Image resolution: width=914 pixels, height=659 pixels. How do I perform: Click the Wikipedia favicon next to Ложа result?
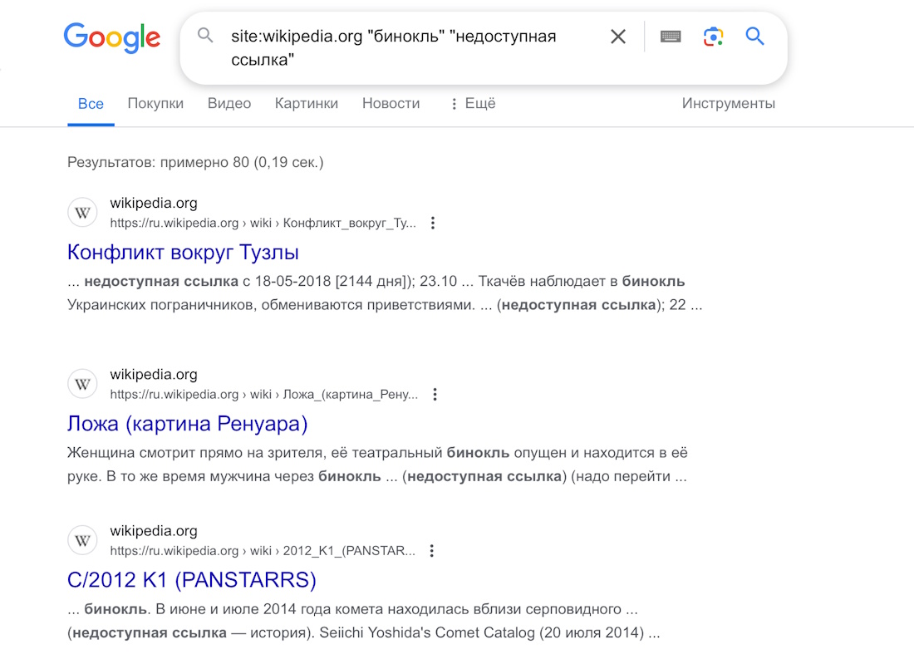(x=82, y=383)
